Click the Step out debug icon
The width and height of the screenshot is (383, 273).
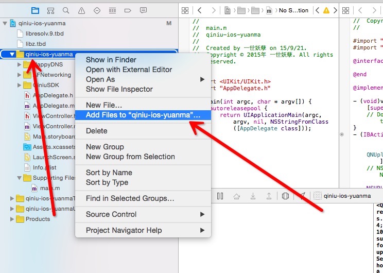[x=269, y=196]
